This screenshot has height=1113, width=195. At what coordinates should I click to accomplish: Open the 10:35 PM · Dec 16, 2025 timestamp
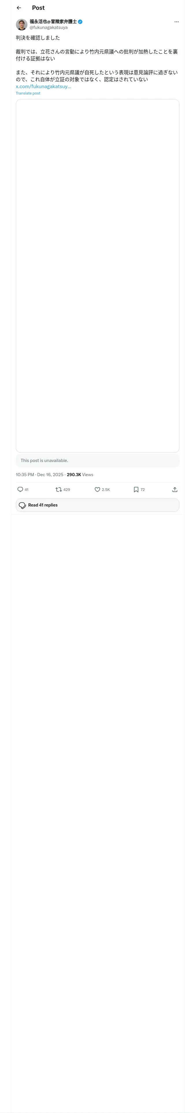pos(39,475)
